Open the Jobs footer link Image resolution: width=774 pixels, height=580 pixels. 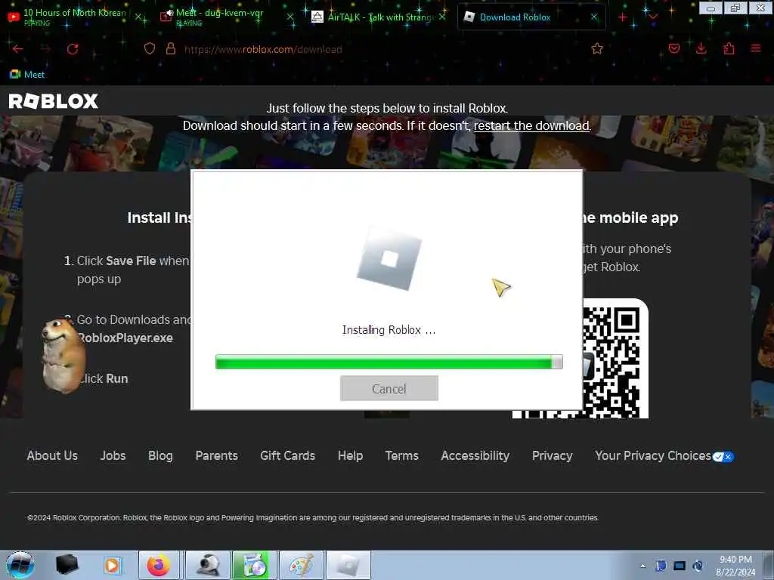pos(113,455)
